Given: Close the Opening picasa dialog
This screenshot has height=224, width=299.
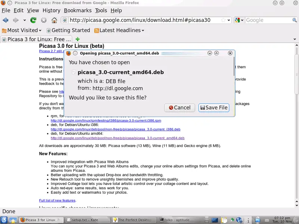Looking at the screenshot, I should pos(230,53).
